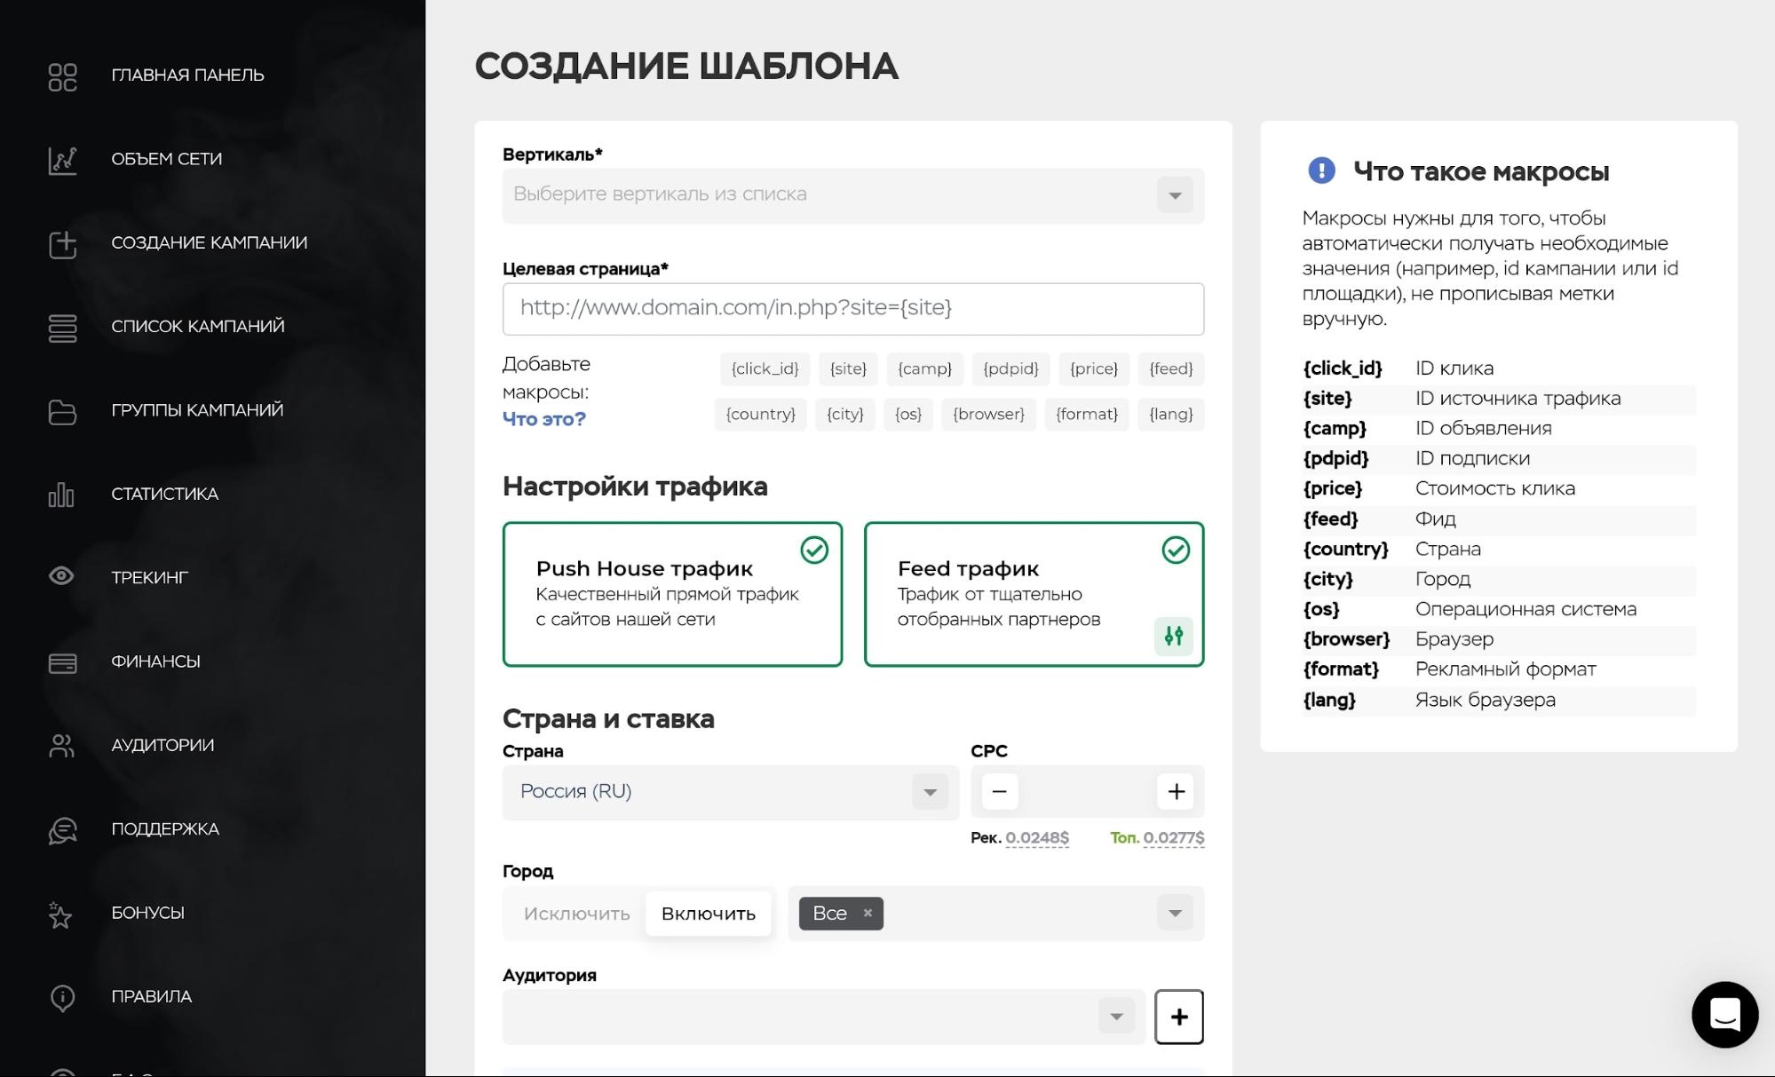Click the blue exclamation info icon
Viewport: 1775px width, 1077px height.
(x=1321, y=170)
